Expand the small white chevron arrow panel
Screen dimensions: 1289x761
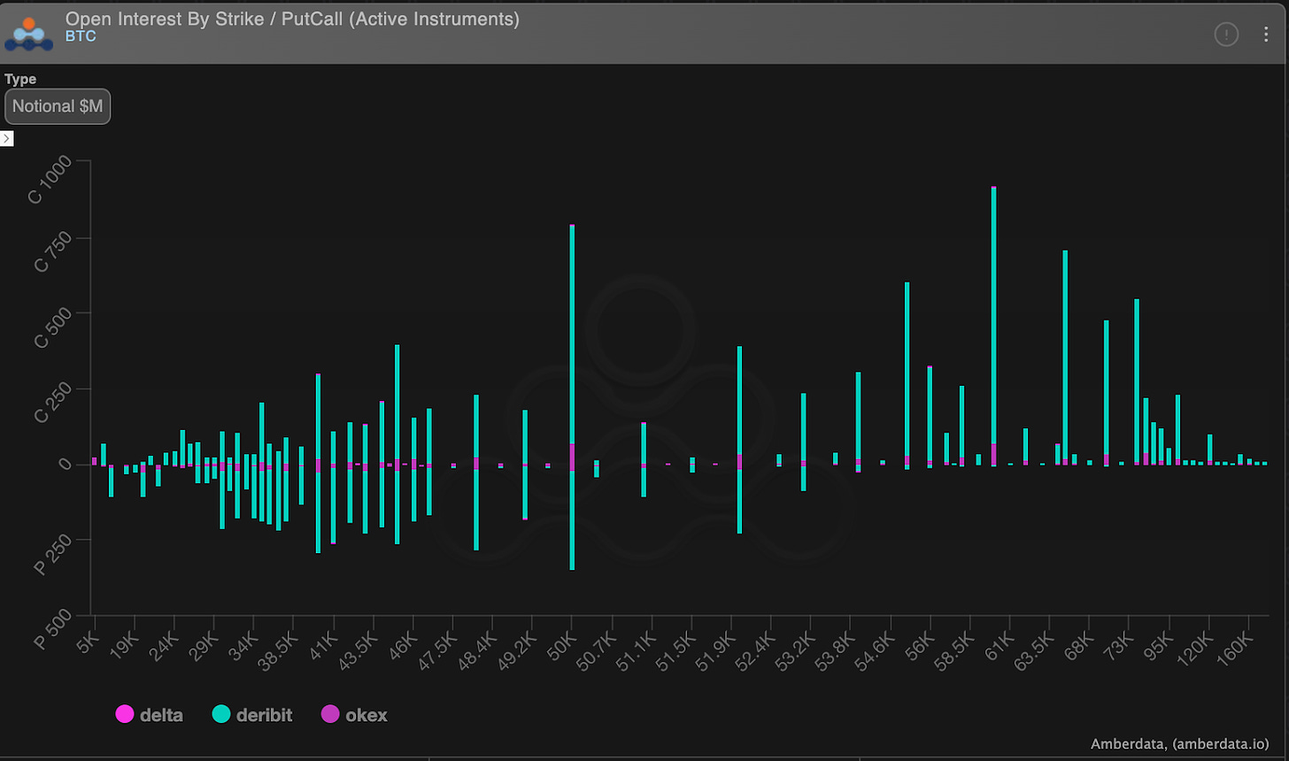[6, 138]
